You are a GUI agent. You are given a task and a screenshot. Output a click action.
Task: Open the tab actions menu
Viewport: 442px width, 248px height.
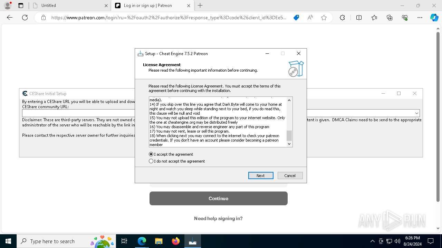pyautogui.click(x=21, y=6)
